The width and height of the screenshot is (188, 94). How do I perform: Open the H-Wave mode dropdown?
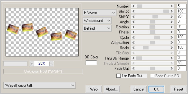tap(99, 13)
